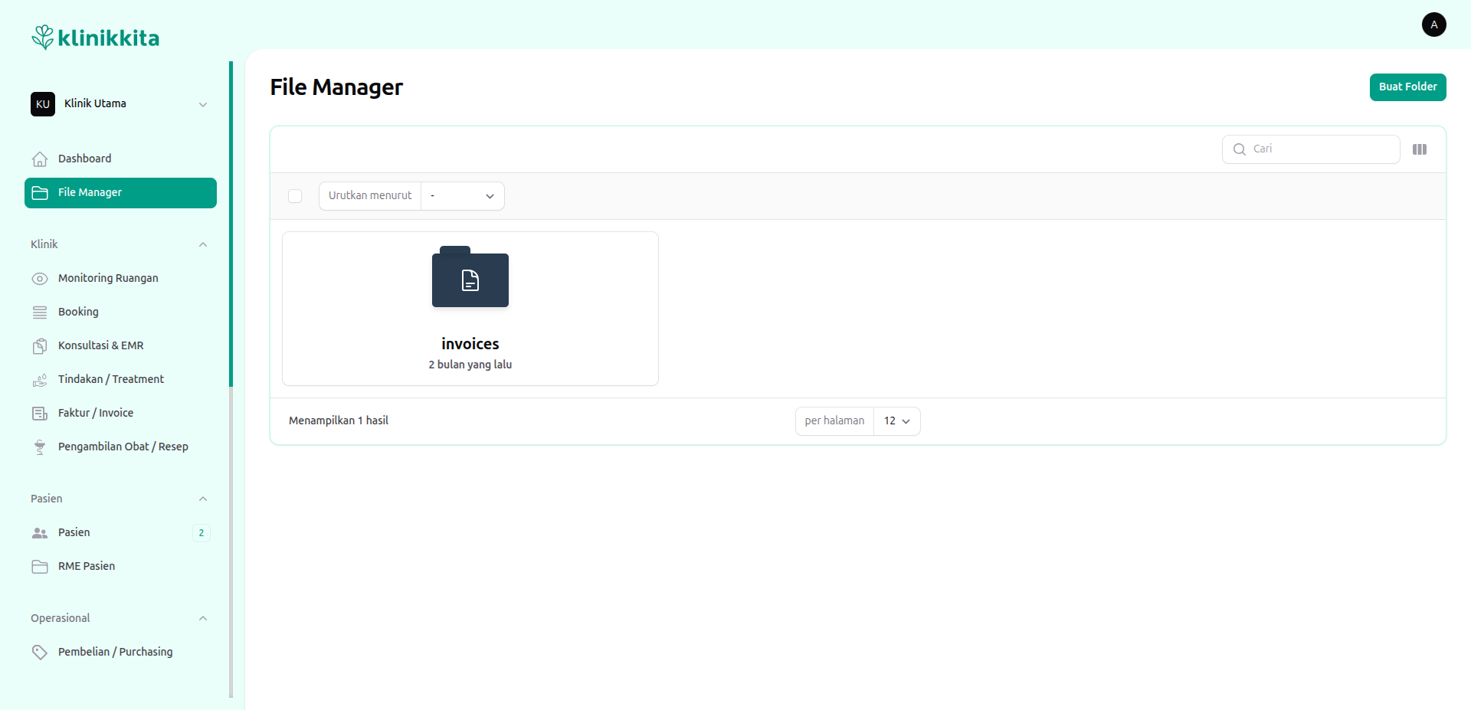The image size is (1471, 710).
Task: Collapse the Pasien sidebar section
Action: click(x=202, y=499)
